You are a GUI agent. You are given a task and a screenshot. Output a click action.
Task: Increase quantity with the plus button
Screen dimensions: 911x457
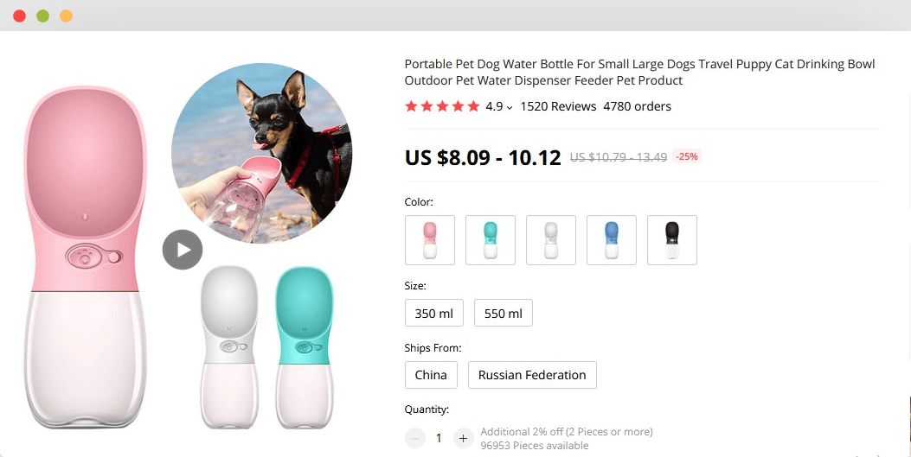pyautogui.click(x=463, y=439)
